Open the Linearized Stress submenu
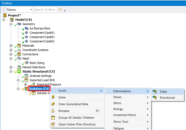This screenshot has width=186, height=130. pyautogui.click(x=128, y=115)
